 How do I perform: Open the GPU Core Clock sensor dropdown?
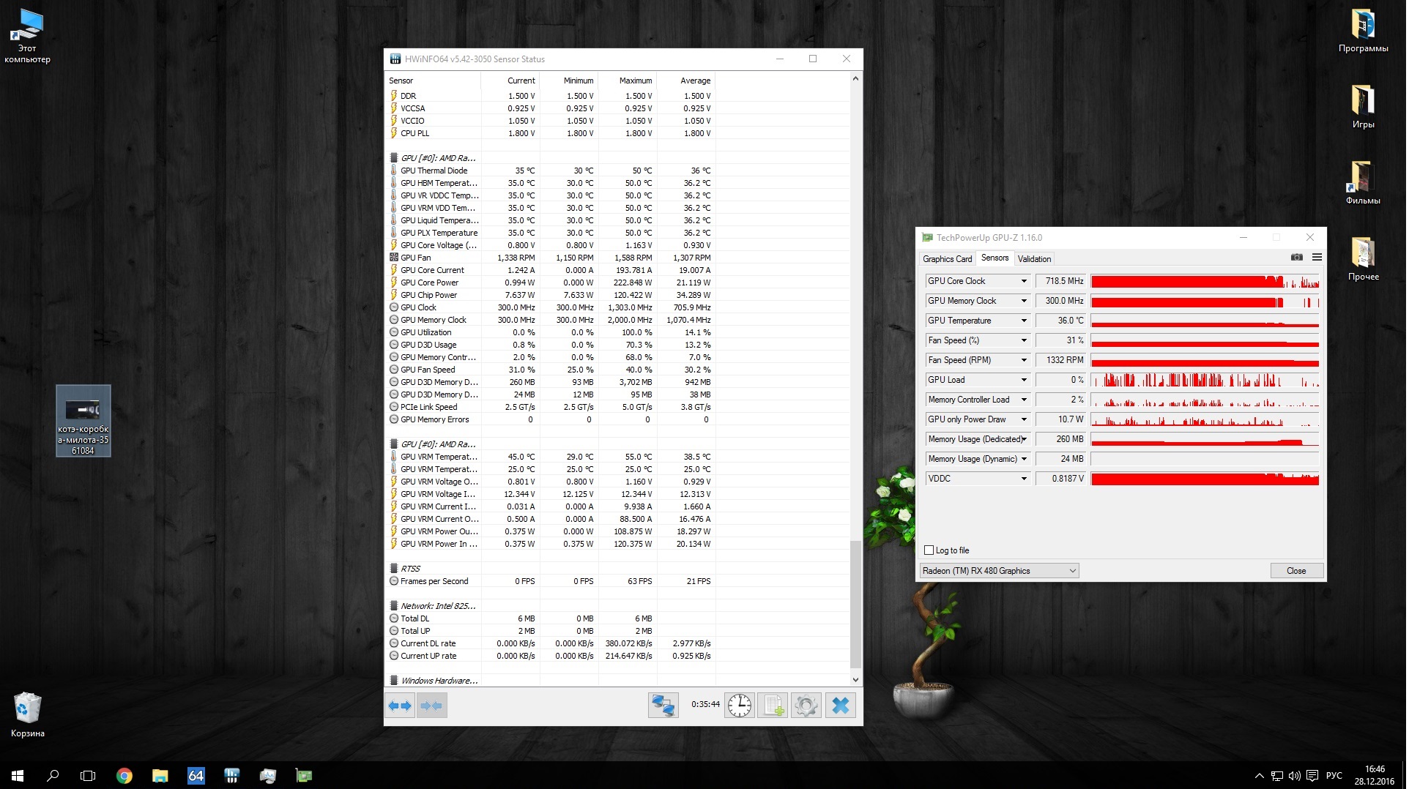[x=1025, y=282]
